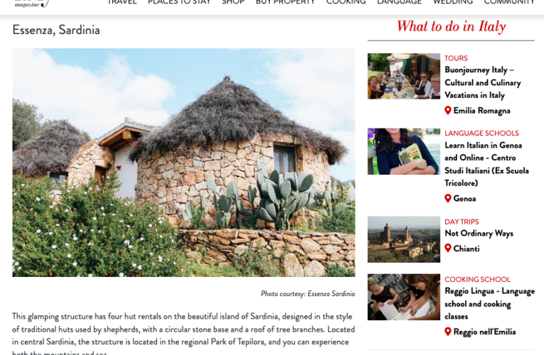Open the Community menu item
Image resolution: width=544 pixels, height=355 pixels.
click(509, 2)
